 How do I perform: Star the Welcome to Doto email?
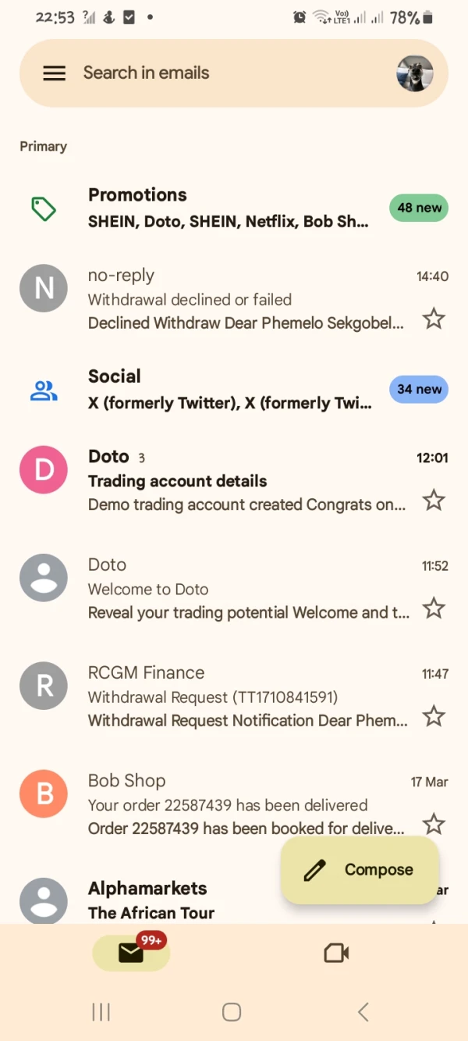coord(434,608)
